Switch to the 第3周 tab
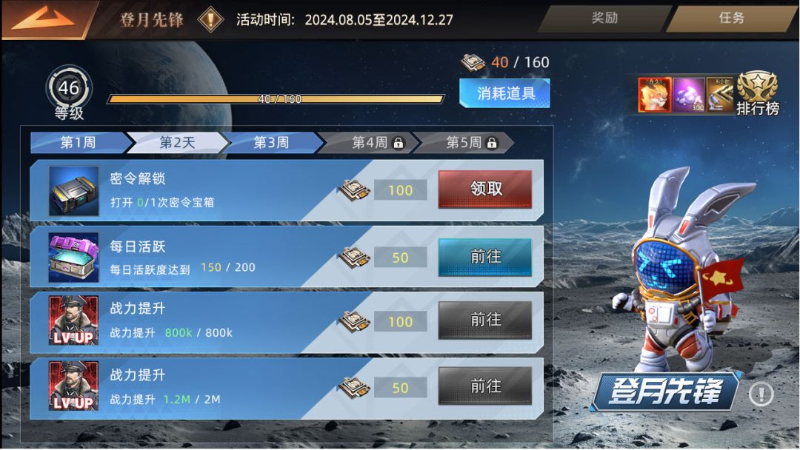Image resolution: width=800 pixels, height=450 pixels. [x=271, y=142]
